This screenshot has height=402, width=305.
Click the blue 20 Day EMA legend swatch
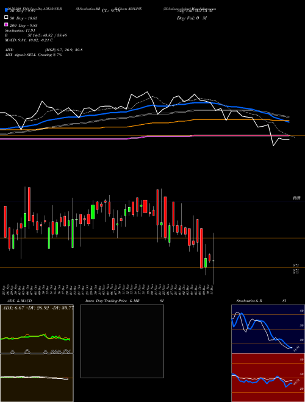(x=7, y=10)
